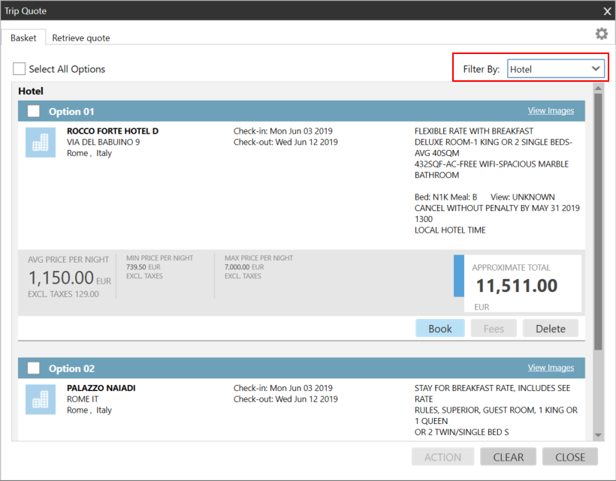Open View Images for Option 01

tap(551, 111)
